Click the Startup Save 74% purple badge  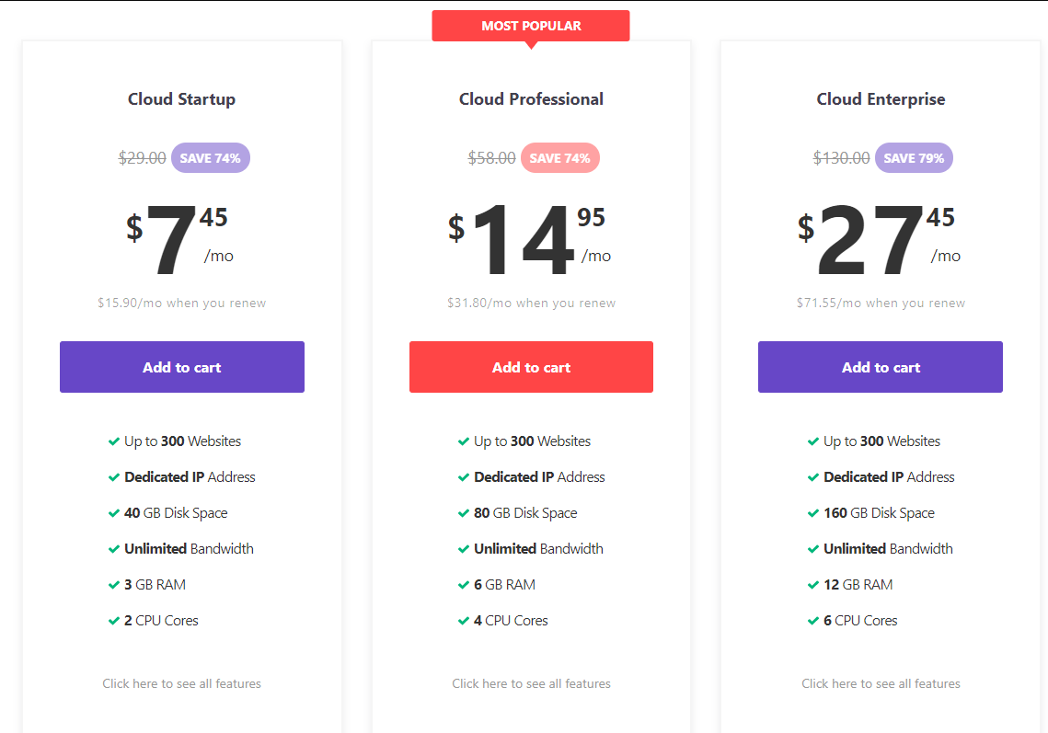pos(210,158)
